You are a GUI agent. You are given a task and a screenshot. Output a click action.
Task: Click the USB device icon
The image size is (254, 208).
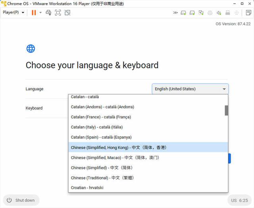pos(227,13)
